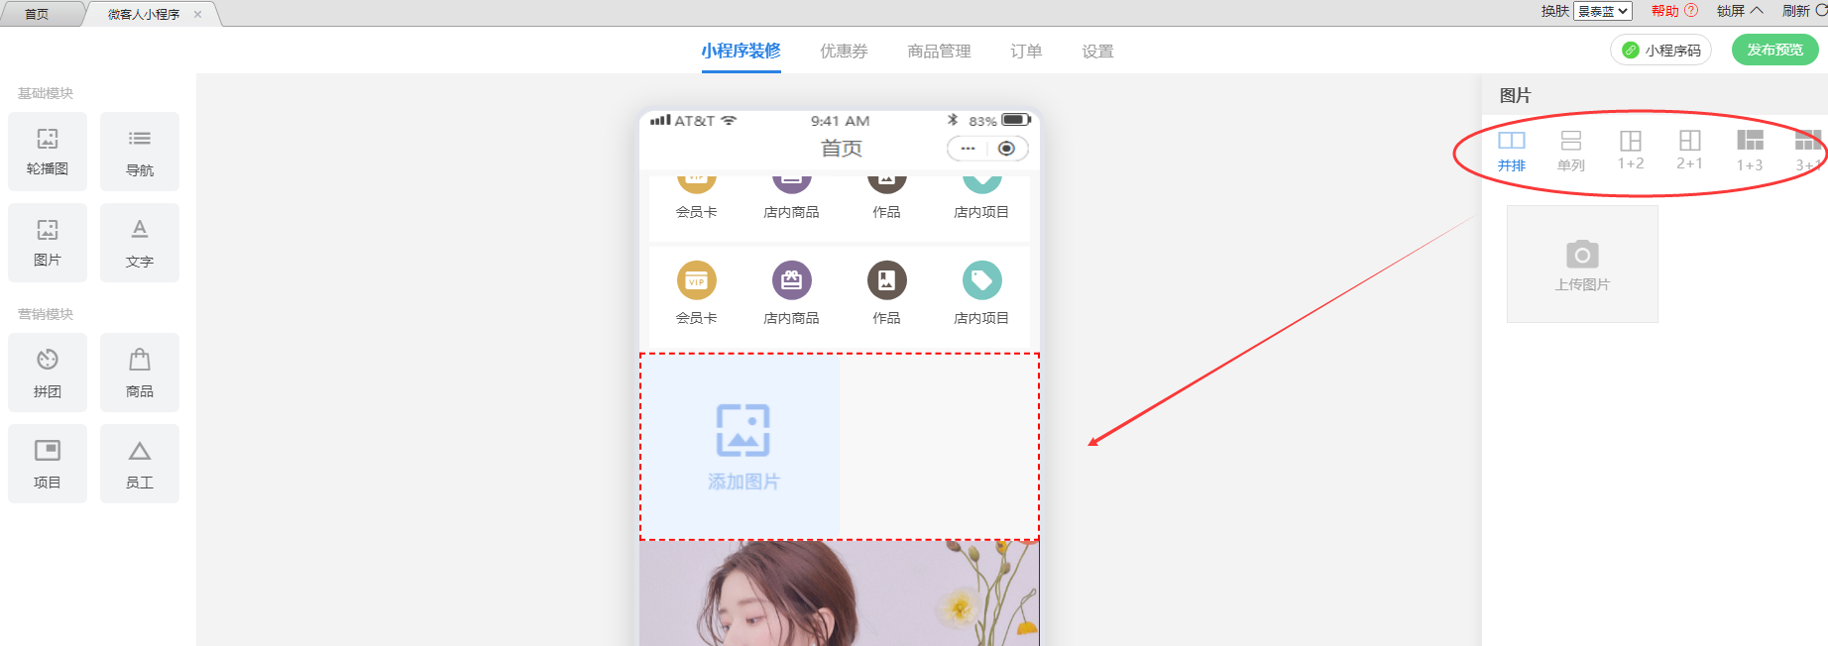Open the 小程序装修 tab
Image resolution: width=1828 pixels, height=646 pixels.
click(741, 51)
